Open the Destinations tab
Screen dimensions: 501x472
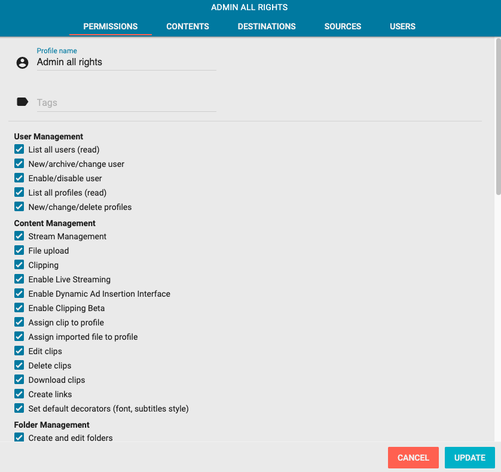[267, 26]
